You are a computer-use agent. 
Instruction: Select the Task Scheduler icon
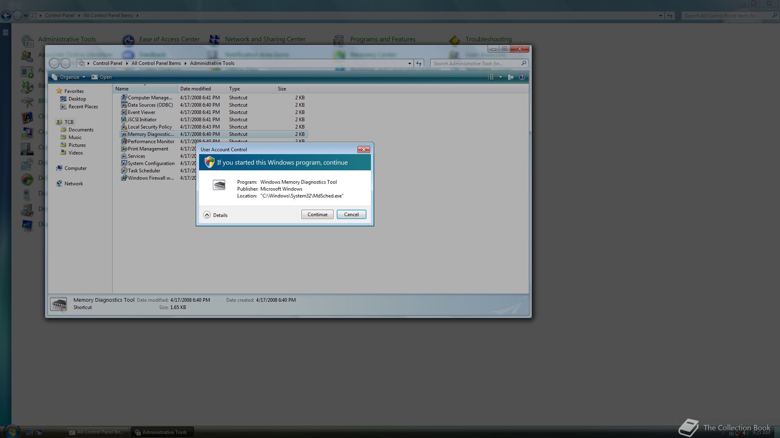point(124,171)
